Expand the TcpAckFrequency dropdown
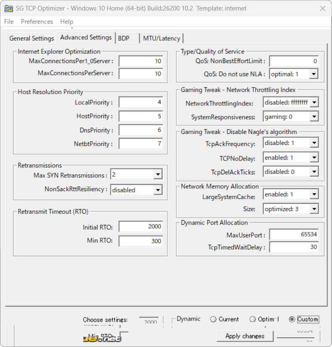The image size is (332, 347). 314,143
